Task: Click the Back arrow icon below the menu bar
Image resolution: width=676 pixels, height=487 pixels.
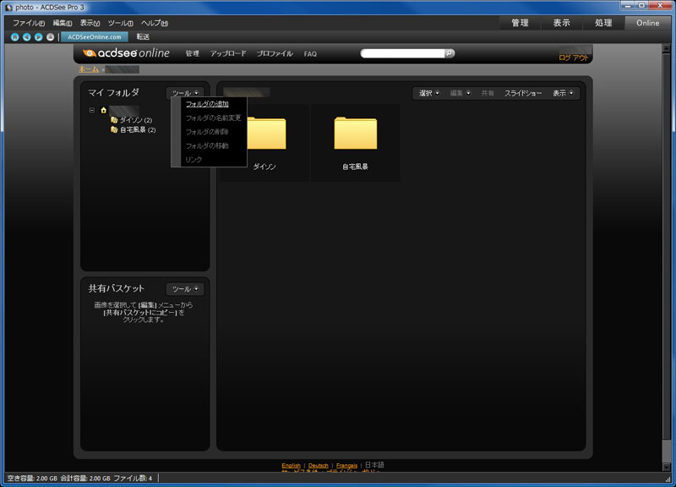Action: pos(26,36)
